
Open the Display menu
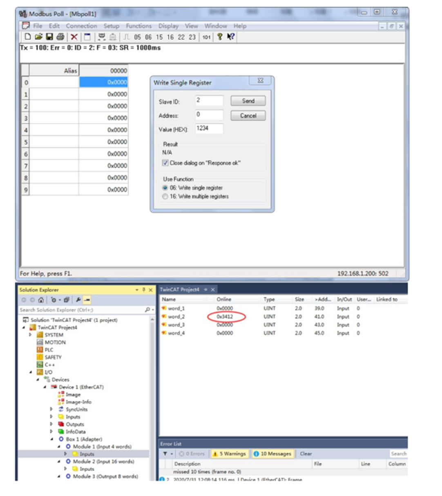pyautogui.click(x=168, y=26)
